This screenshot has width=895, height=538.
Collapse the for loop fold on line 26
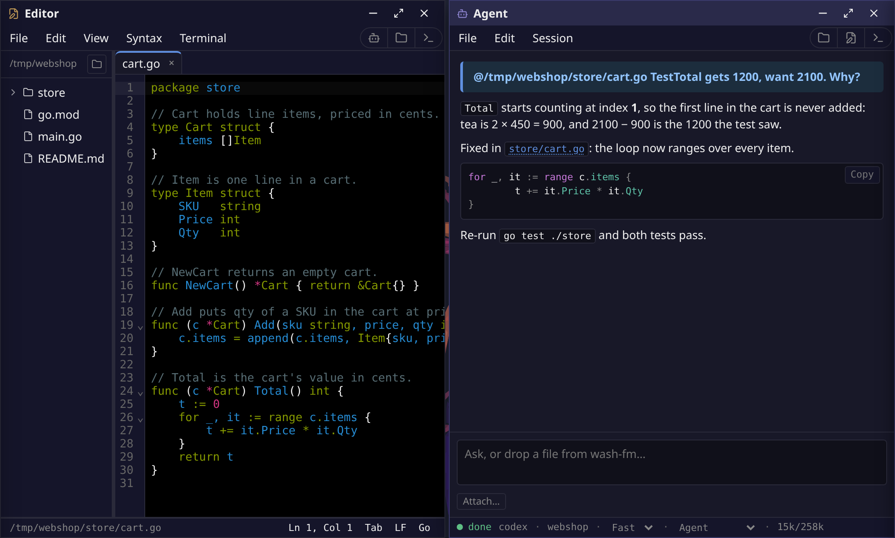click(x=140, y=419)
